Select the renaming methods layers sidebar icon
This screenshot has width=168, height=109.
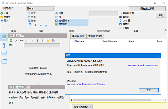(4, 37)
